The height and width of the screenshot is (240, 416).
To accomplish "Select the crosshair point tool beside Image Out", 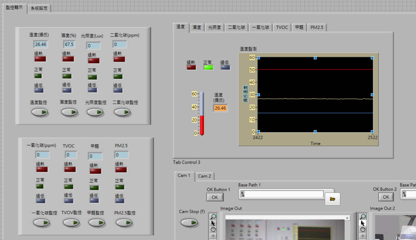I will [213, 236].
